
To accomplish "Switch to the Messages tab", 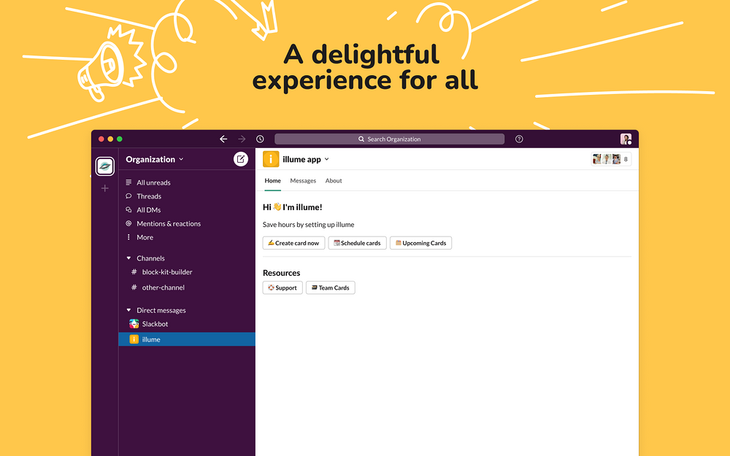I will pos(303,180).
